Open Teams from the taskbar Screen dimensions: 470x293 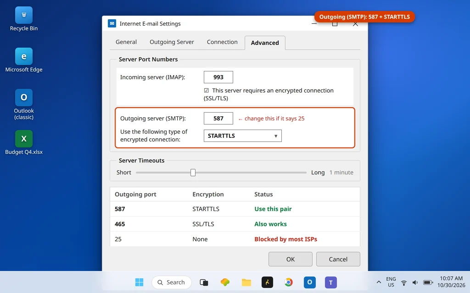click(x=330, y=282)
